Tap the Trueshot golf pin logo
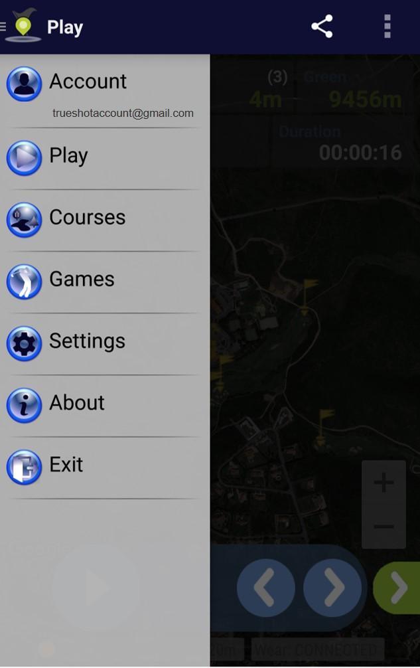420x668 pixels. click(x=23, y=25)
